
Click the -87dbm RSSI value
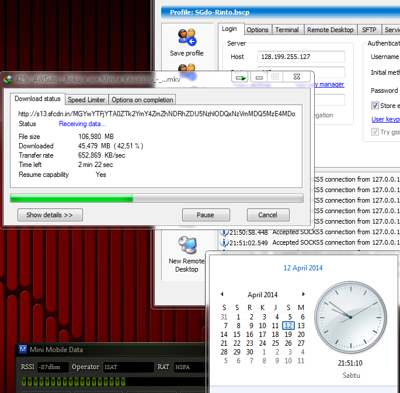coord(53,367)
